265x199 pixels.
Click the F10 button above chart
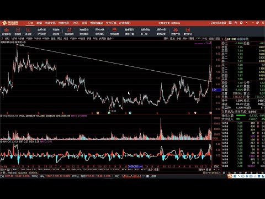(198, 39)
